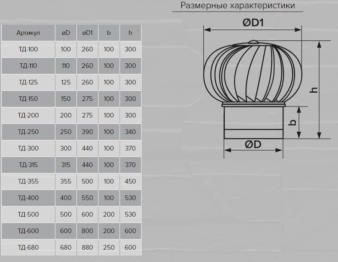Select the ТД-100 article cell
The width and height of the screenshot is (338, 262).
coord(28,49)
